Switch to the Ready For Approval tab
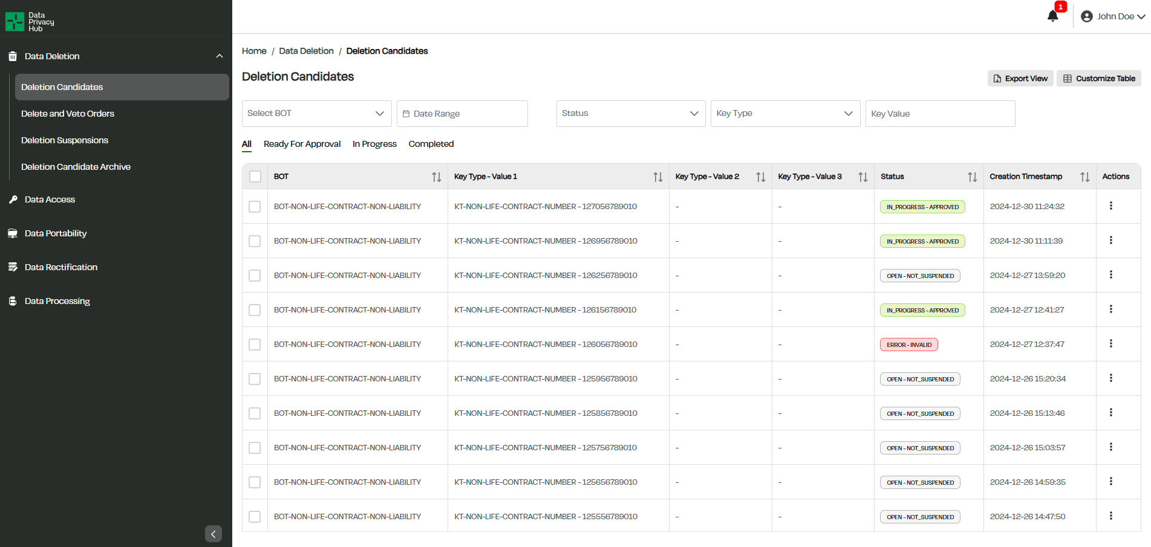The width and height of the screenshot is (1151, 547). [302, 144]
